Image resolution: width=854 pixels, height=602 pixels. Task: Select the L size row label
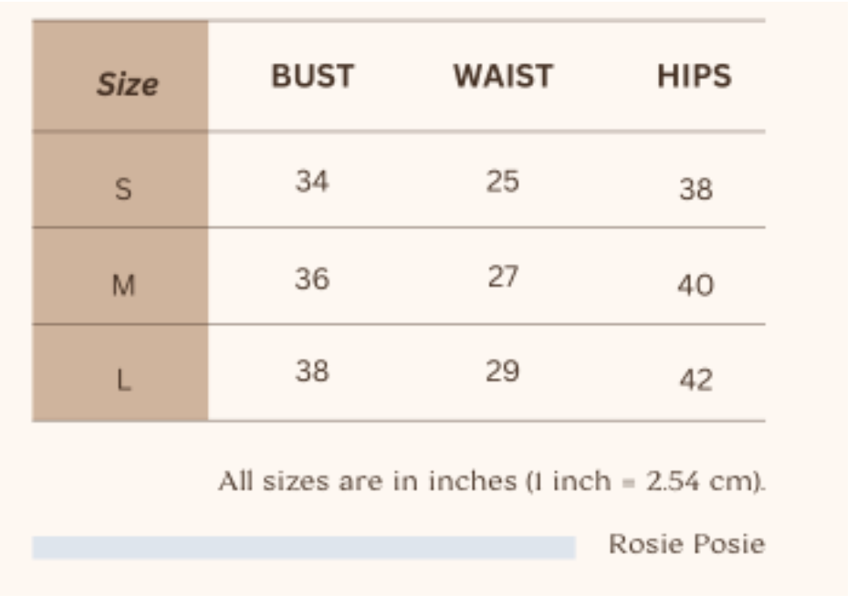point(124,381)
